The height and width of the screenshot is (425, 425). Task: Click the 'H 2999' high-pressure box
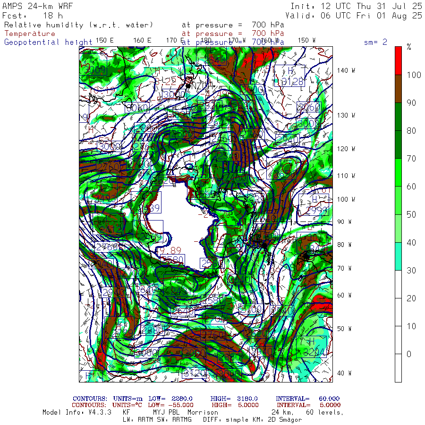coord(314,204)
